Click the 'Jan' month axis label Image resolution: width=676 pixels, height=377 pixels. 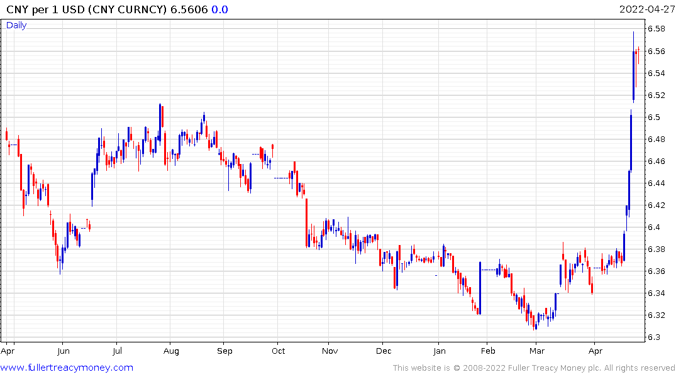click(x=440, y=351)
